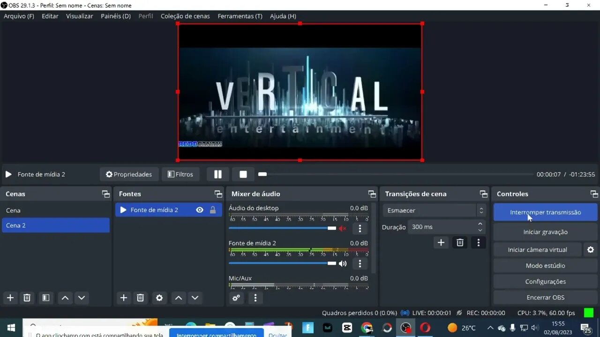Unmute Áudio do desktop speaker icon

343,228
